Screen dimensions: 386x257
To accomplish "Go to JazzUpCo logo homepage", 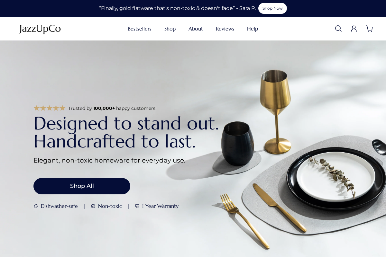I will coord(40,29).
